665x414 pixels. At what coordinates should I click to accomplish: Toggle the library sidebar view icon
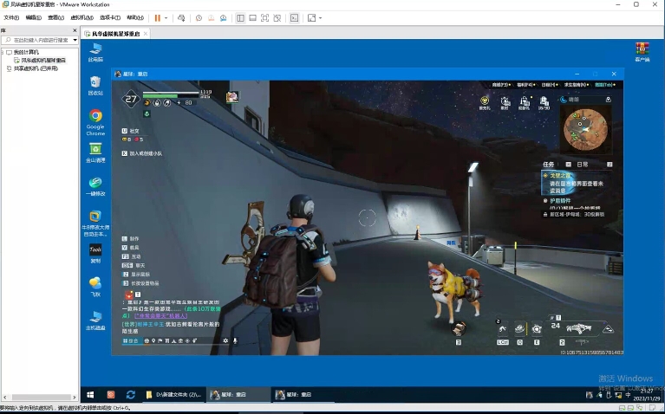(240, 18)
